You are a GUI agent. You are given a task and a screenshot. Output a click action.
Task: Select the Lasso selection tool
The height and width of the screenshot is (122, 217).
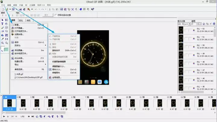(6, 31)
